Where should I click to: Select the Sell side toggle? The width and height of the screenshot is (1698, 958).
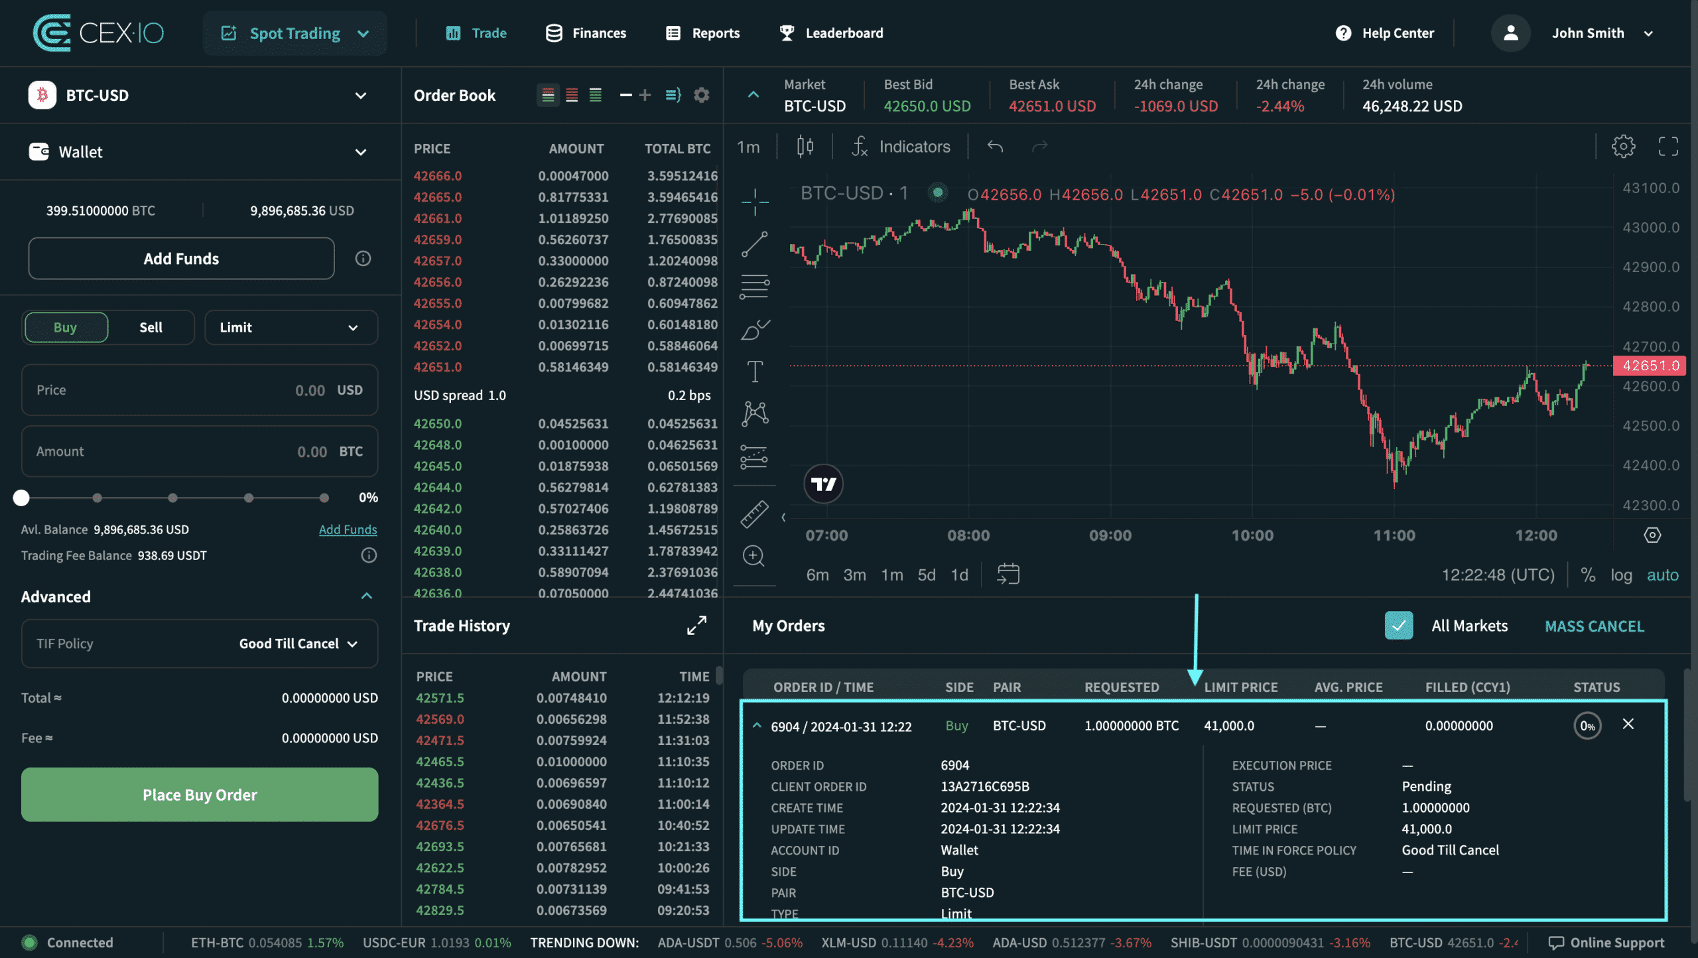[x=151, y=327]
